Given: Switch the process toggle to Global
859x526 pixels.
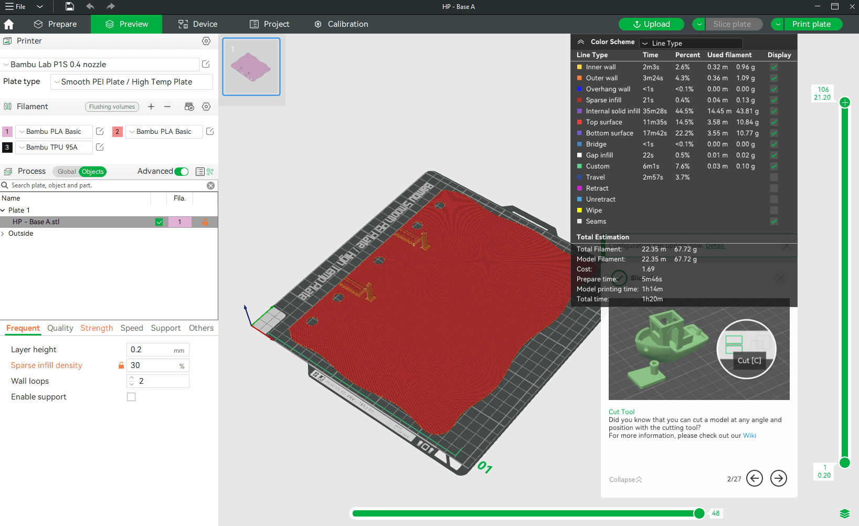Looking at the screenshot, I should (x=67, y=172).
